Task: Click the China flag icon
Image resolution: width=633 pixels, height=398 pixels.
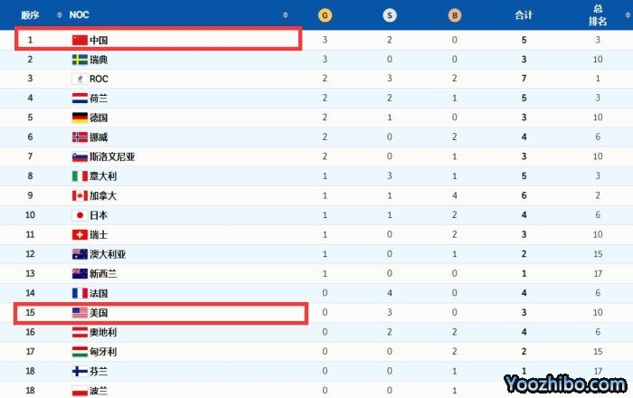Action: click(79, 40)
